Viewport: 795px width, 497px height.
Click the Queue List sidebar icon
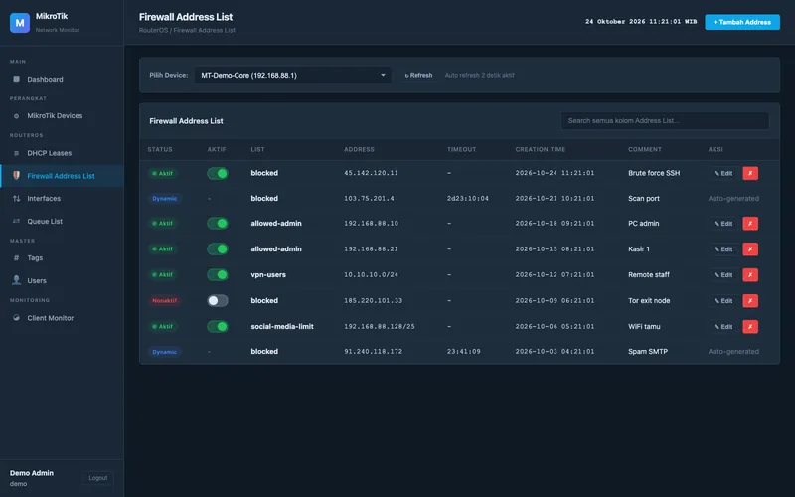coord(16,221)
